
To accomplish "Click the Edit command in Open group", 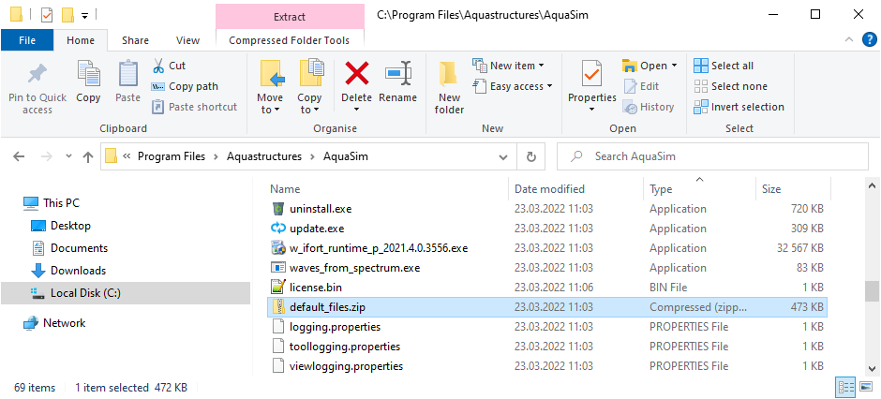I will coord(642,86).
